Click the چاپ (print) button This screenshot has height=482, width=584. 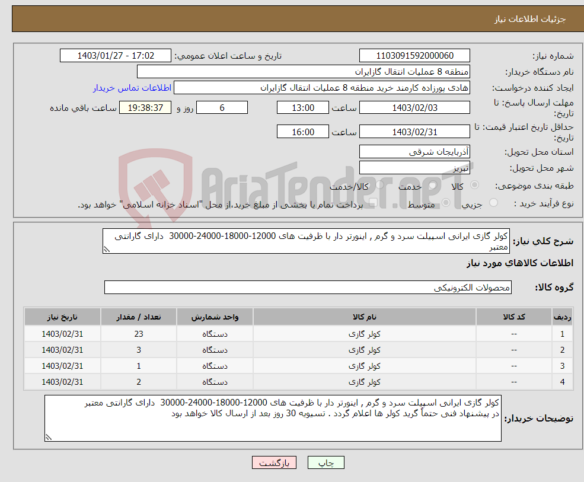(x=326, y=462)
